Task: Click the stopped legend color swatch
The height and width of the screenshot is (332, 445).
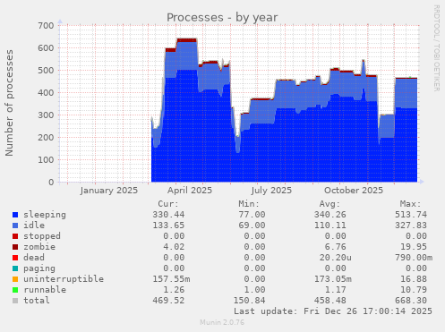Action: [15, 236]
